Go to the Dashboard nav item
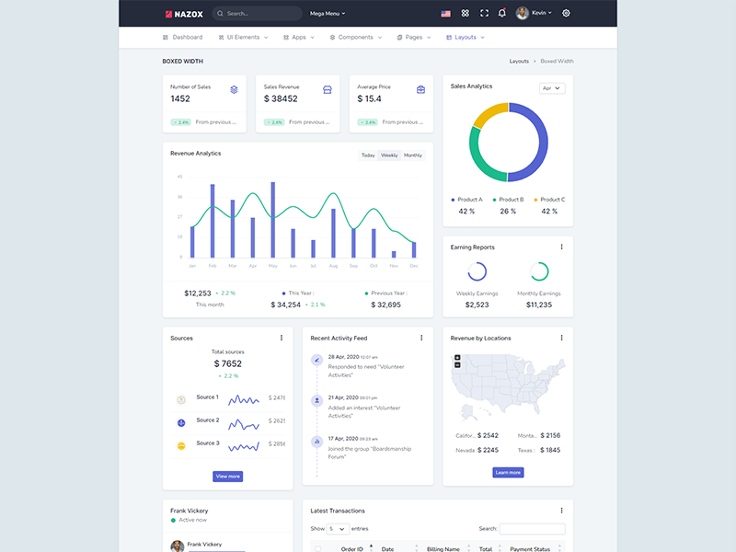 (182, 38)
